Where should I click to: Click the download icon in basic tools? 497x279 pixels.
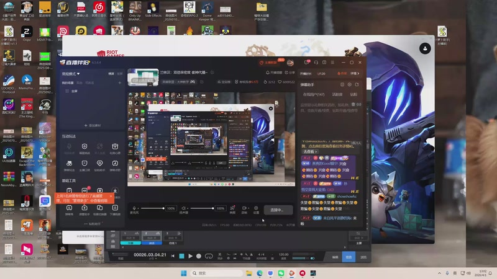[115, 190]
